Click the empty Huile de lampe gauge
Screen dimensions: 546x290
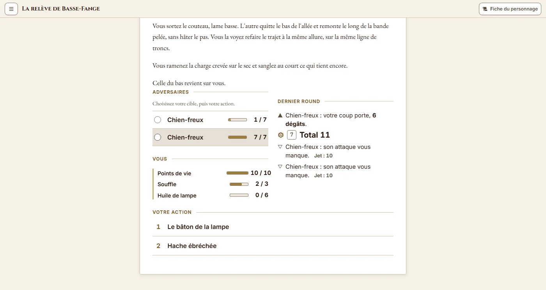(x=239, y=195)
